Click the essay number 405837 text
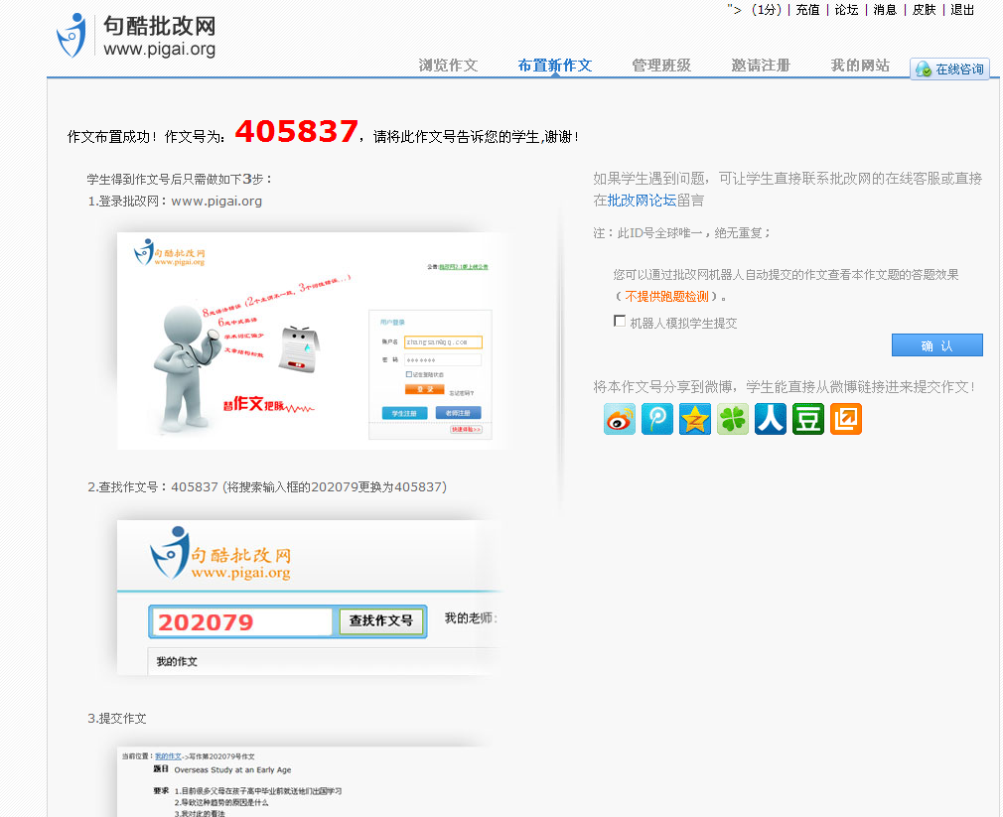The width and height of the screenshot is (1003, 817). click(296, 132)
